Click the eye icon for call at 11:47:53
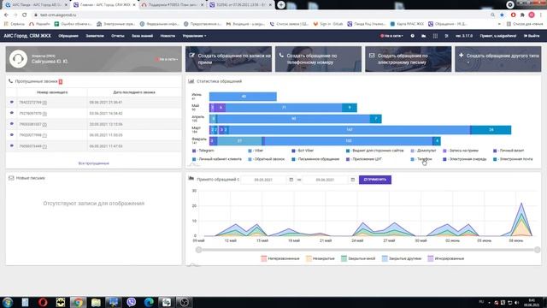 pos(12,145)
